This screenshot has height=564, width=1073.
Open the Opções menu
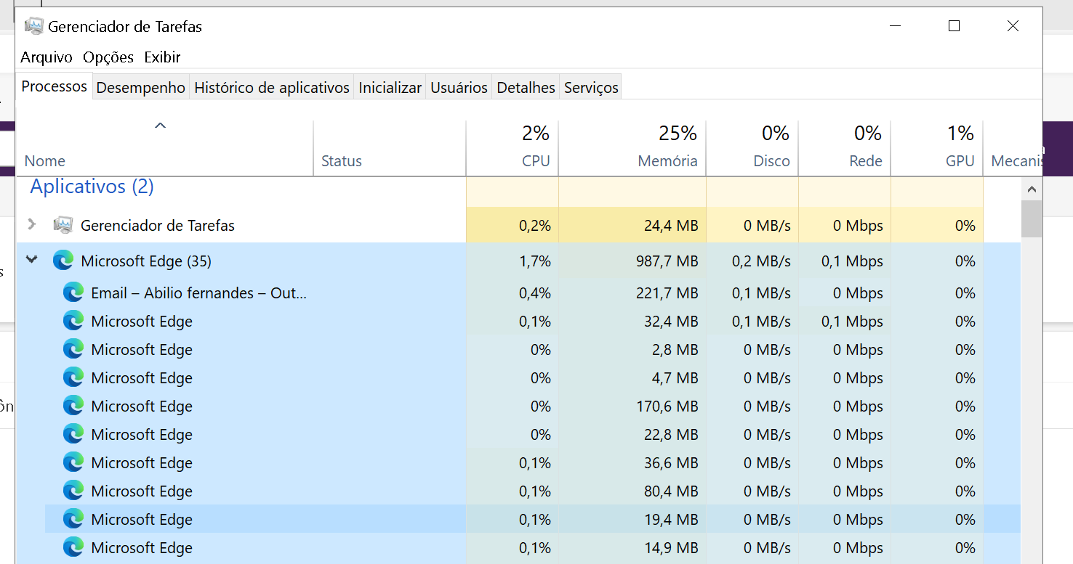[x=108, y=57]
